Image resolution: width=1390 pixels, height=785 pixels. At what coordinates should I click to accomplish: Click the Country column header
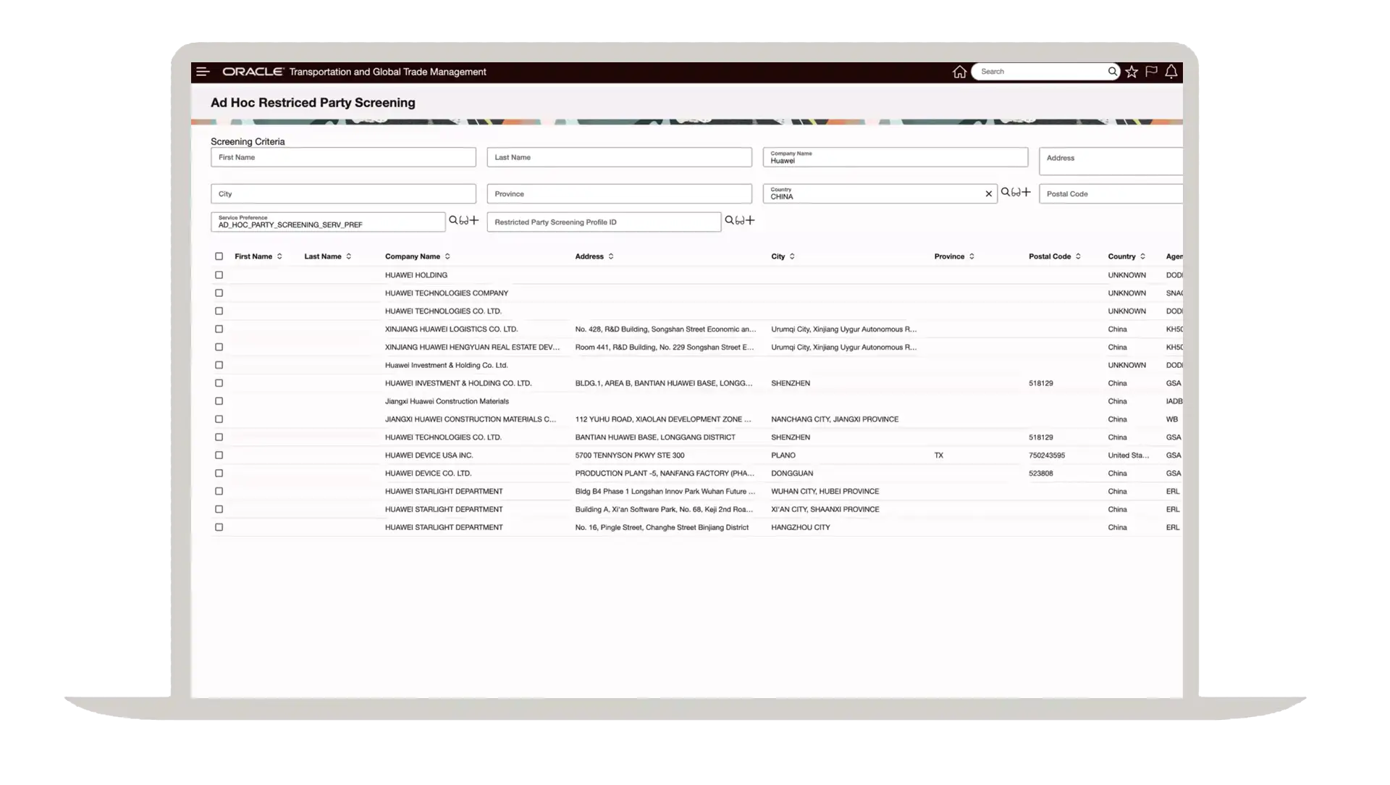pyautogui.click(x=1121, y=256)
